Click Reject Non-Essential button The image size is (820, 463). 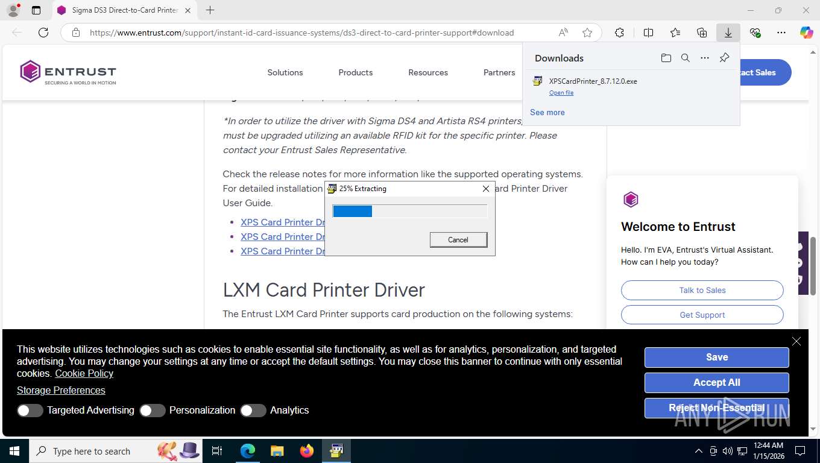[717, 408]
